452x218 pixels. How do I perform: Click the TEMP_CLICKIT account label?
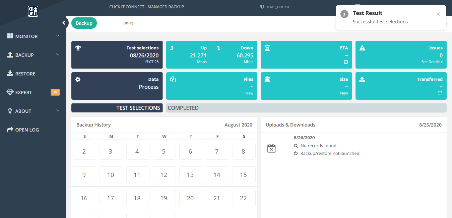point(278,7)
